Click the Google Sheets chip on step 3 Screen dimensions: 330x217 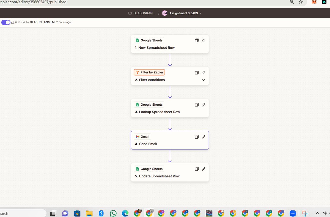149,105
